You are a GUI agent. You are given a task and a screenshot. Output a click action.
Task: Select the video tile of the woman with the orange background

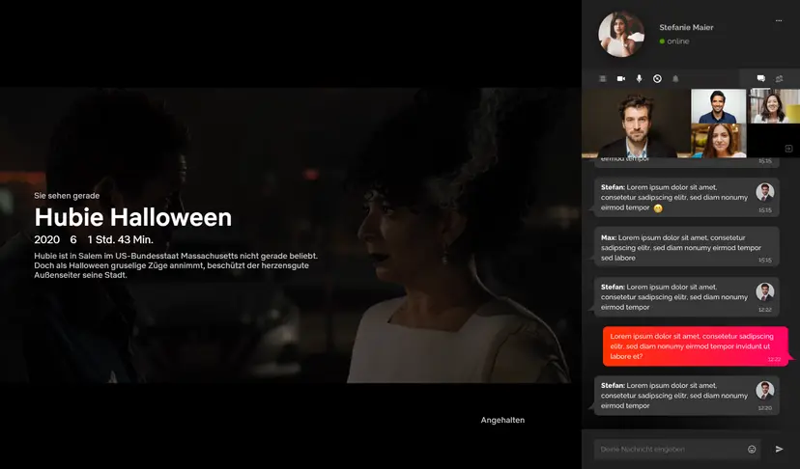pos(719,141)
